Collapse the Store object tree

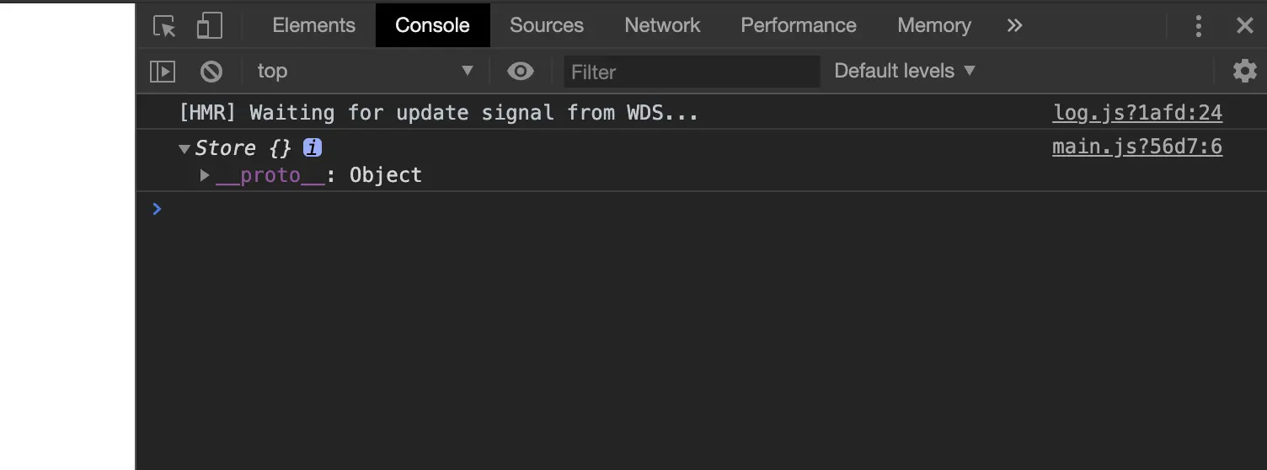point(184,149)
